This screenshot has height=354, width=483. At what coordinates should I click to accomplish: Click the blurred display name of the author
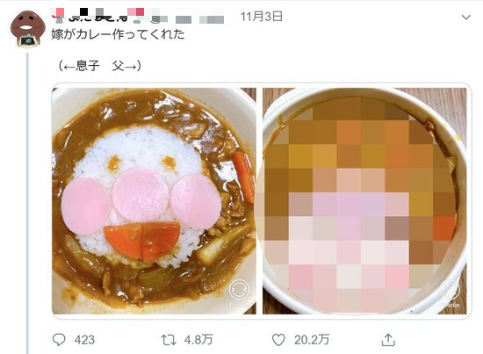98,16
